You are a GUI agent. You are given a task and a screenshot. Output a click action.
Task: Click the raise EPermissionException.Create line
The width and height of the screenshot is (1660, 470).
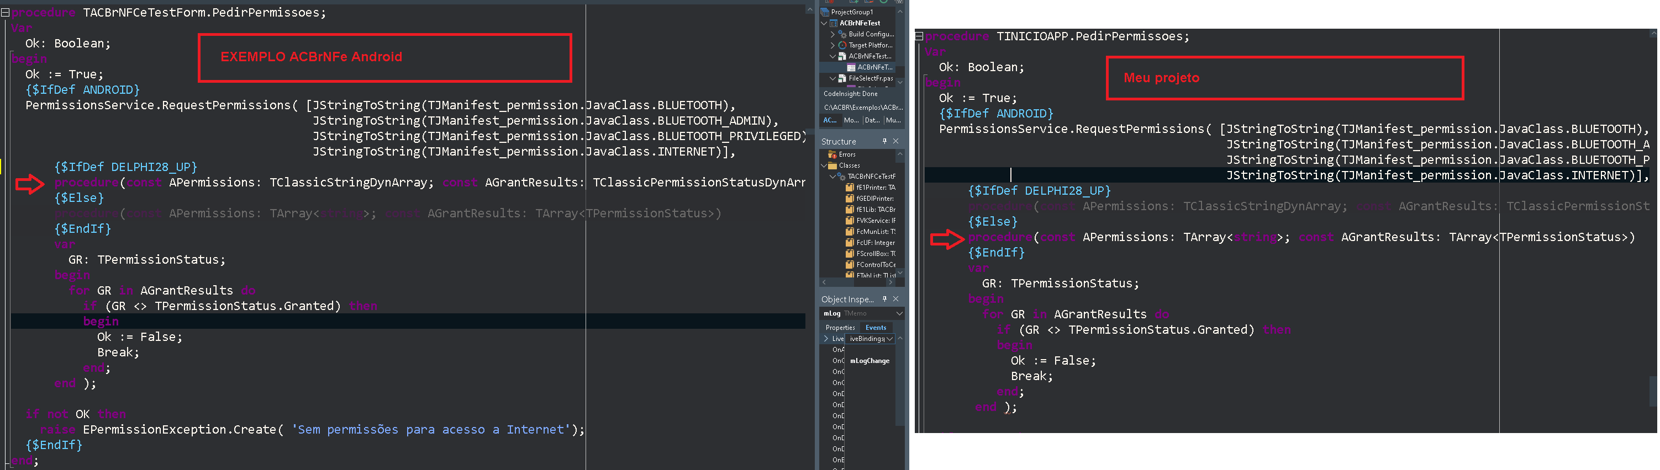(312, 429)
